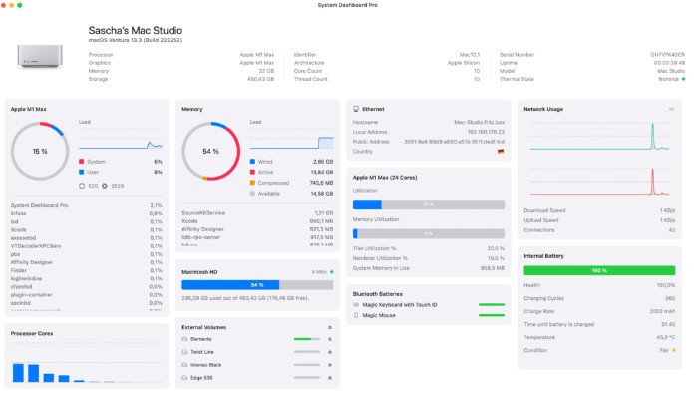Select the lldb-rpc-server memory row
The image size is (695, 403).
pos(257,237)
